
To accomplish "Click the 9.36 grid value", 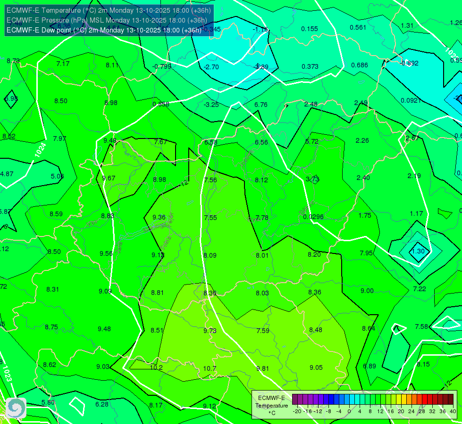I will pos(159,217).
